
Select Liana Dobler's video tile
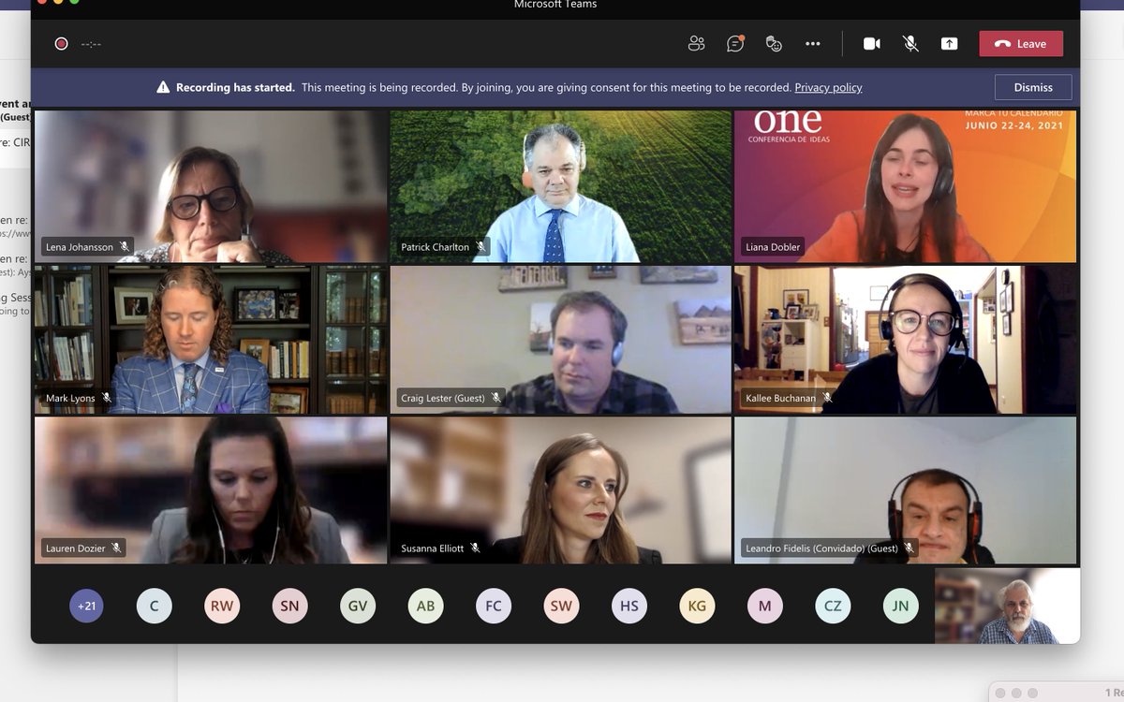[905, 186]
